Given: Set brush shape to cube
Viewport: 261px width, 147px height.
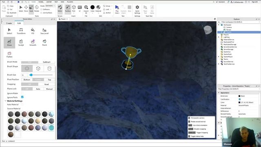Looking at the screenshot, I should point(38,68).
